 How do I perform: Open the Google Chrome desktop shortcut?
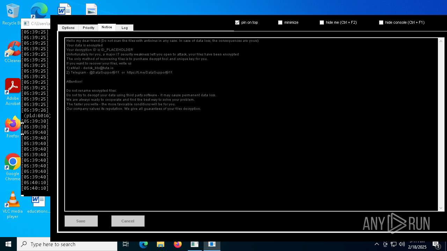[x=13, y=167]
